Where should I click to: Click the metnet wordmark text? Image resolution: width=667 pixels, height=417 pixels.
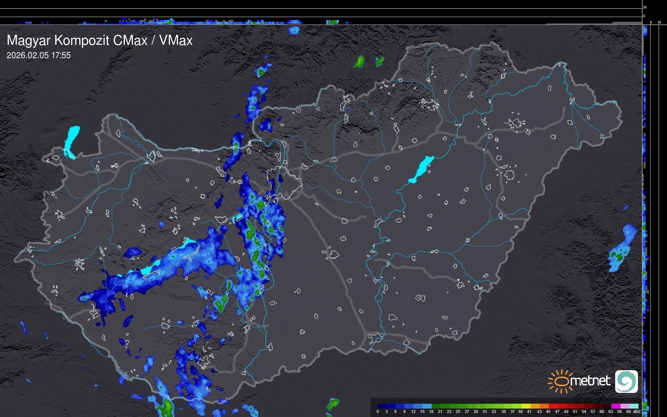pos(590,381)
